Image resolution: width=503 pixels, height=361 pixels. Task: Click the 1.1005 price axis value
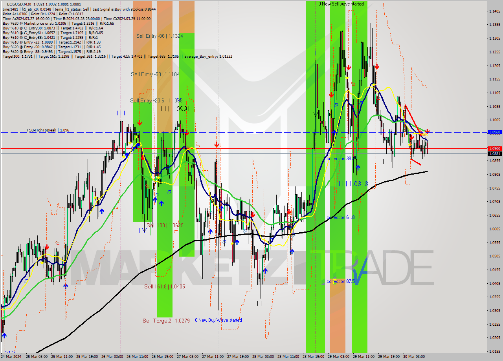494,120
